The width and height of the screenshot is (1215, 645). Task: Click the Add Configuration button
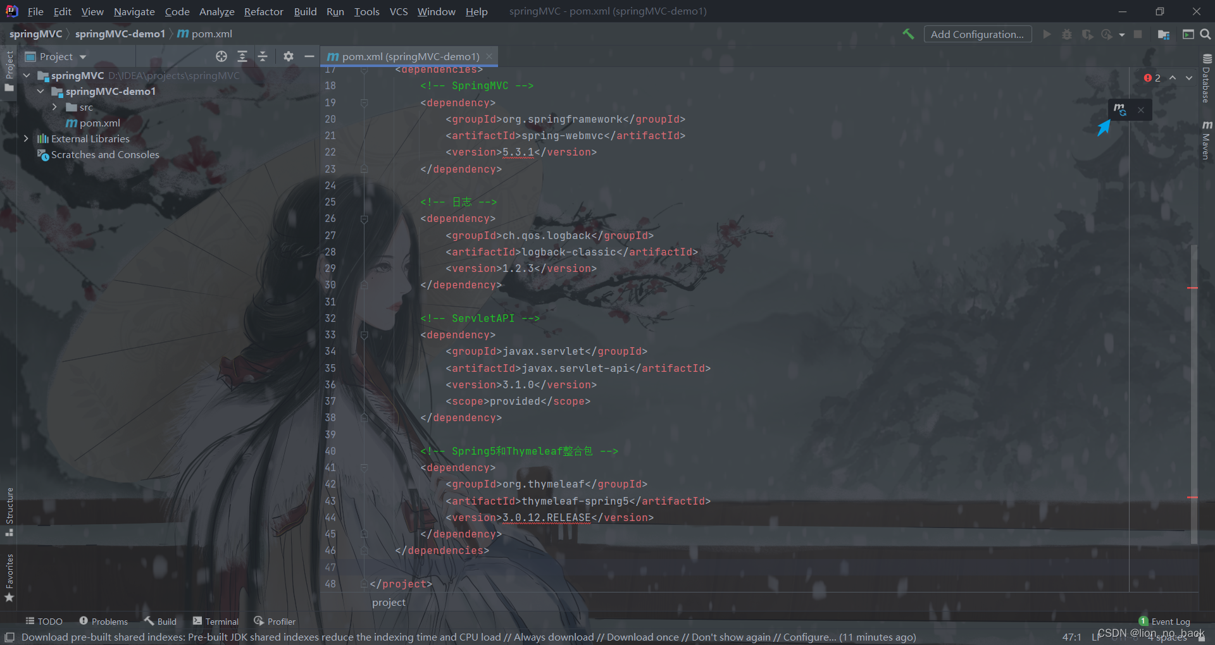(x=977, y=34)
